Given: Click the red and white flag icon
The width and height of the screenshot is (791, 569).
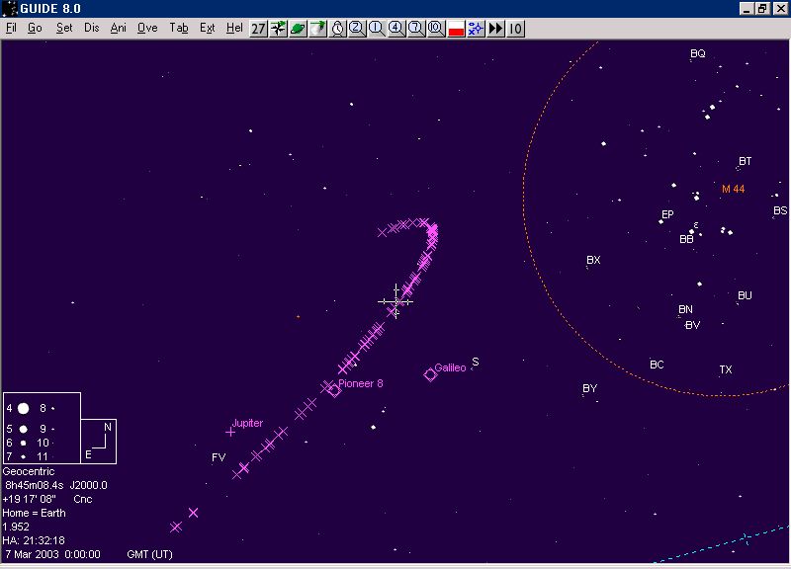Looking at the screenshot, I should [x=456, y=29].
